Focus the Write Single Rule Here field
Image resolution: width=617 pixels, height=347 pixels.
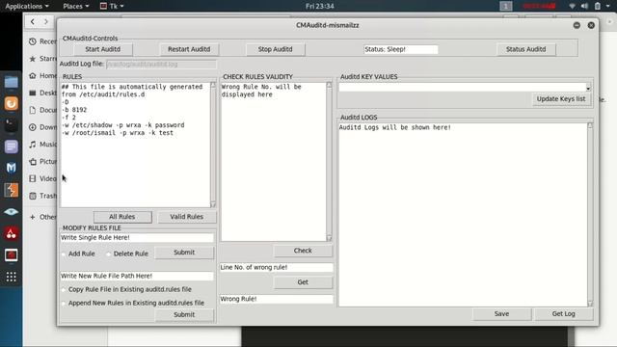(x=137, y=238)
